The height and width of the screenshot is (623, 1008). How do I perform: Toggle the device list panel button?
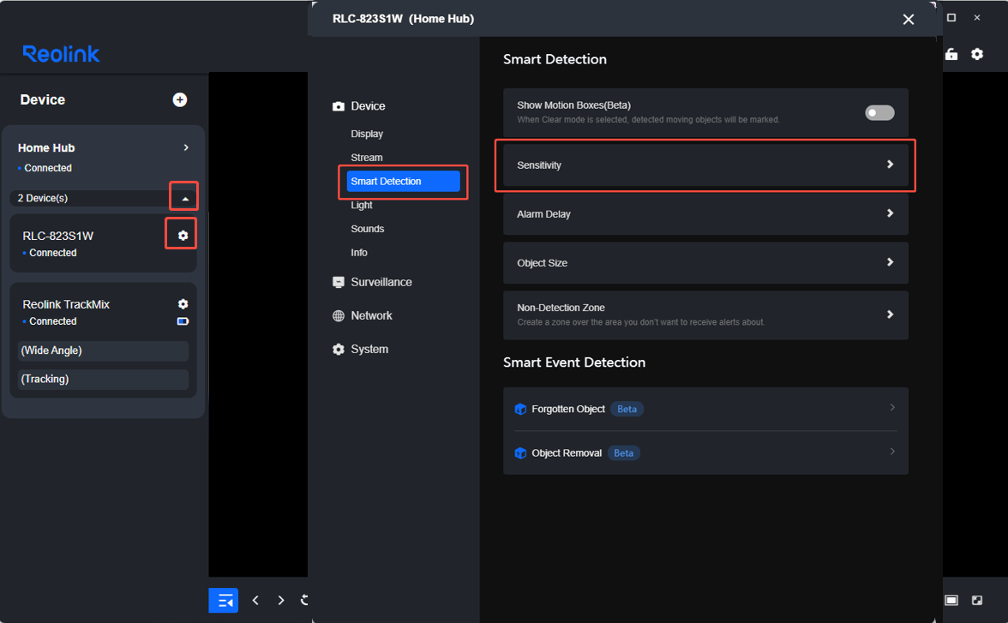click(223, 601)
